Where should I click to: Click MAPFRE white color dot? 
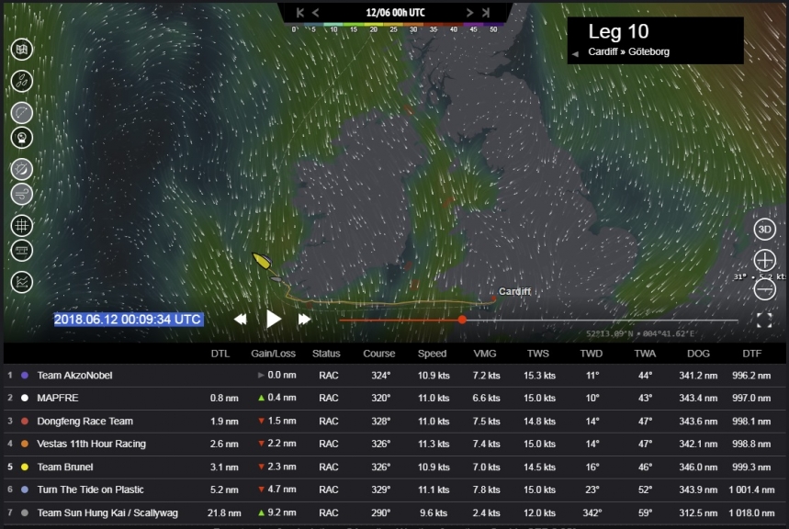25,398
